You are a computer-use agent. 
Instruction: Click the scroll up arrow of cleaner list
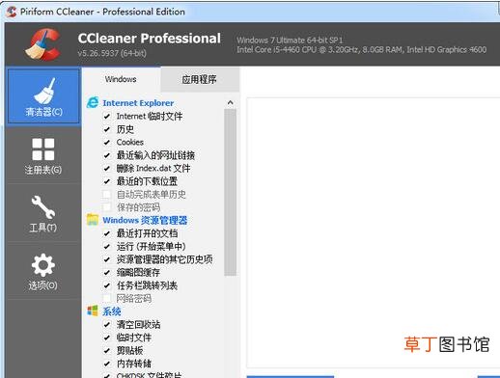[230, 103]
